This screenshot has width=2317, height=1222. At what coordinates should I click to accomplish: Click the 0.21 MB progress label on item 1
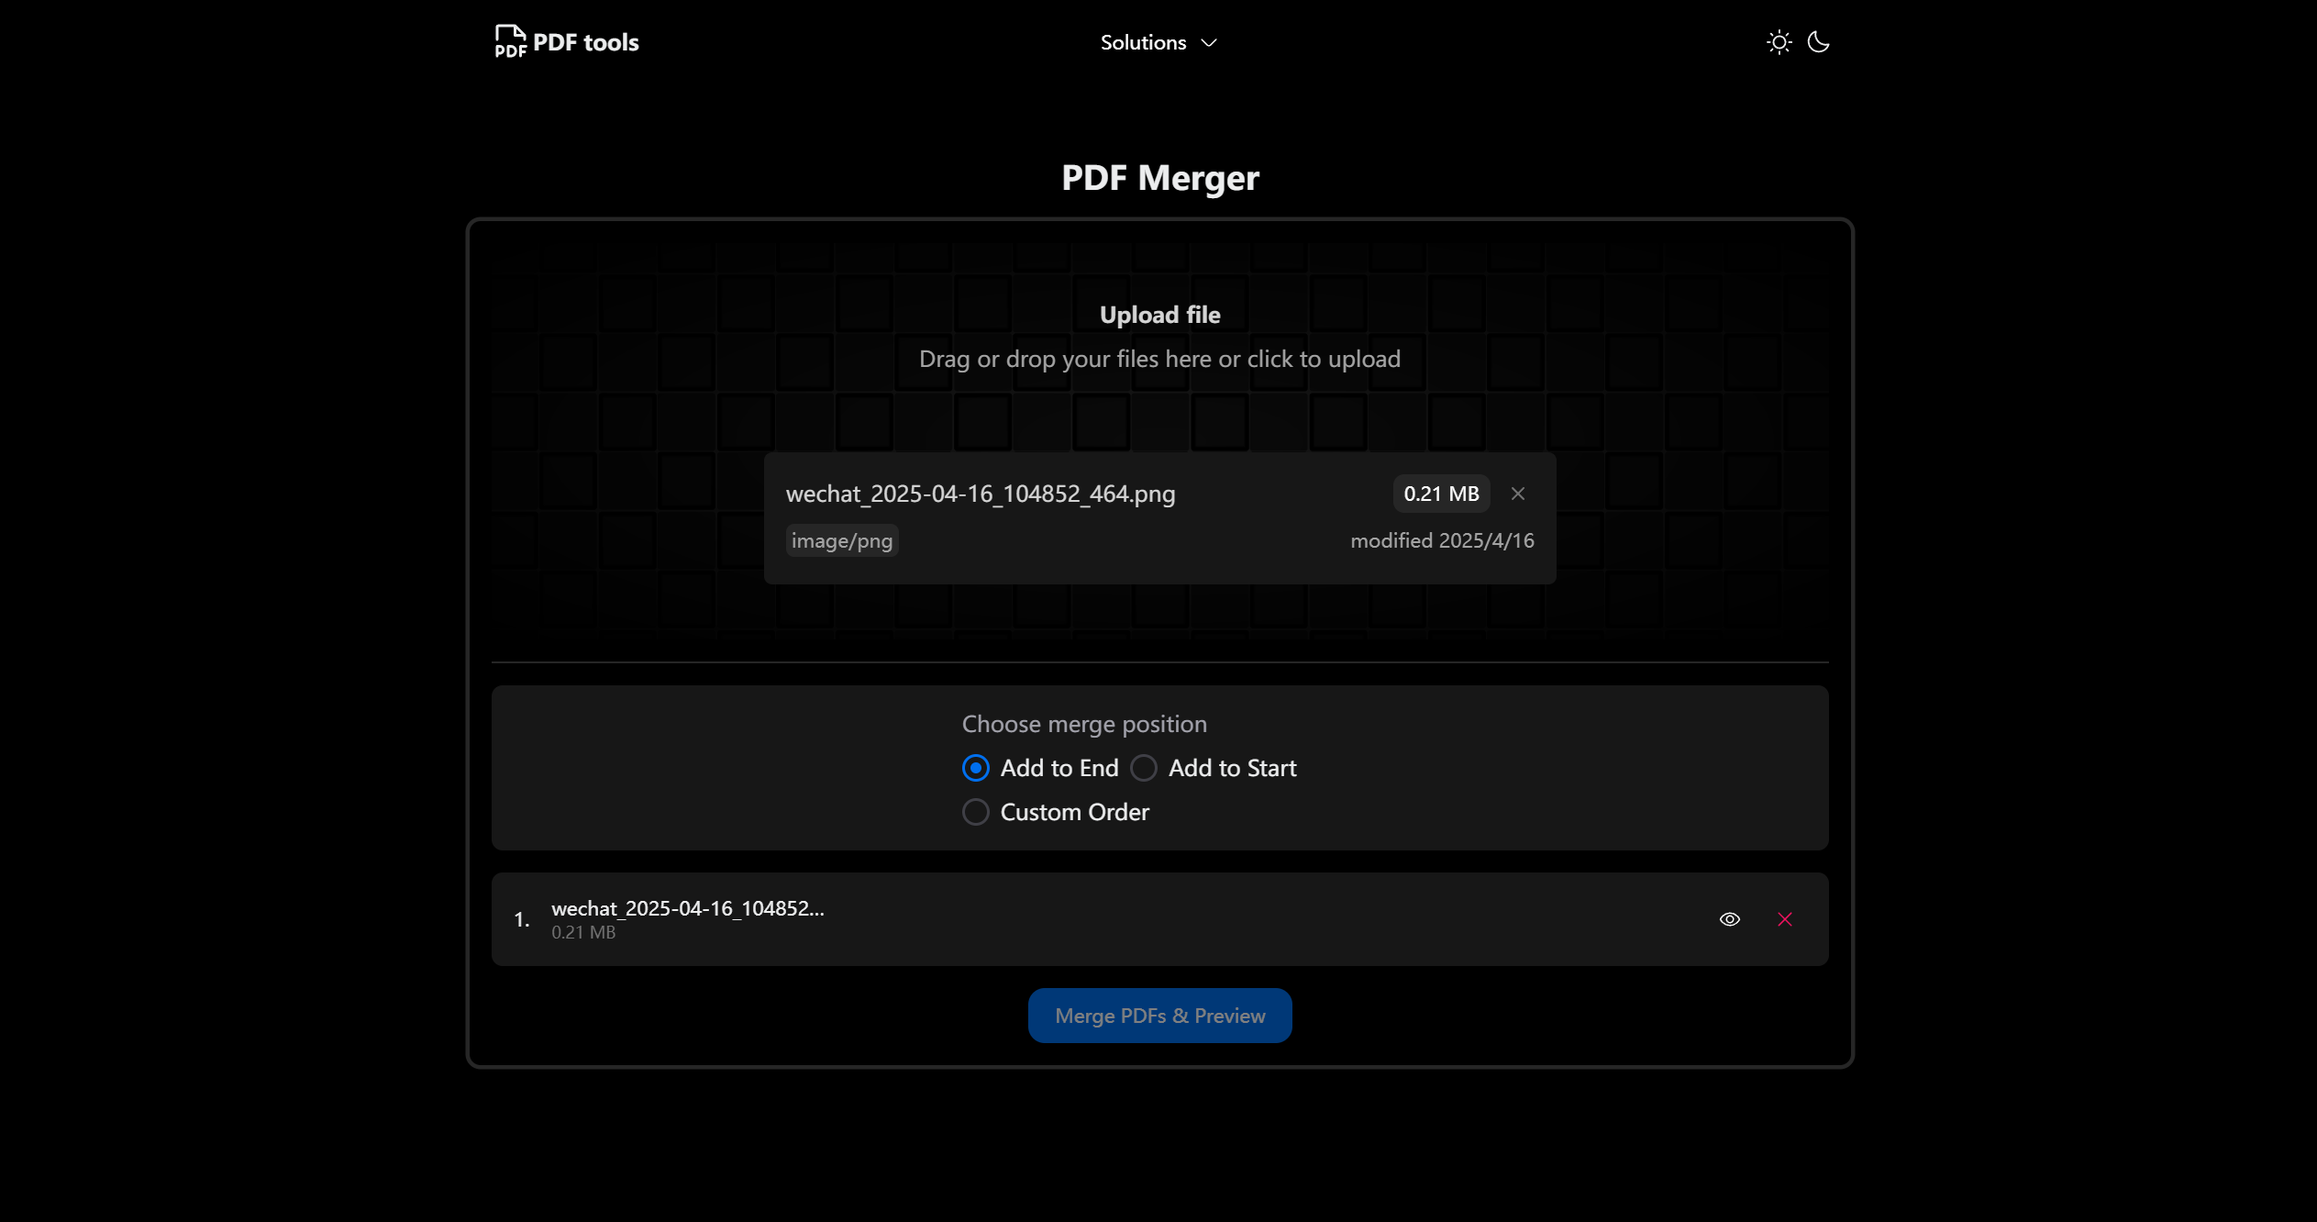point(583,931)
